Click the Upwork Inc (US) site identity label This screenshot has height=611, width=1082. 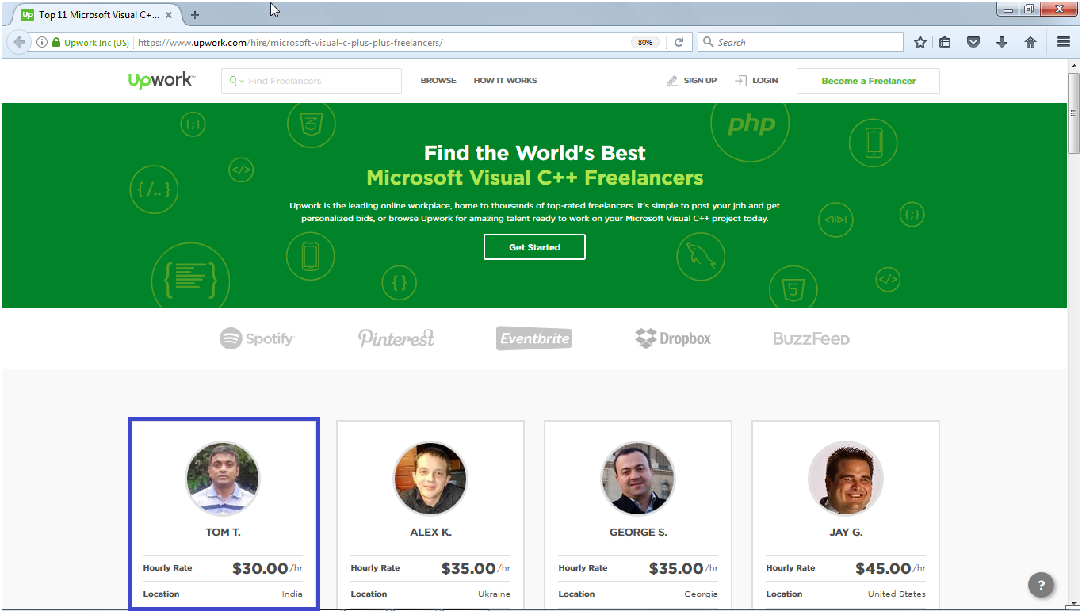pyautogui.click(x=96, y=43)
